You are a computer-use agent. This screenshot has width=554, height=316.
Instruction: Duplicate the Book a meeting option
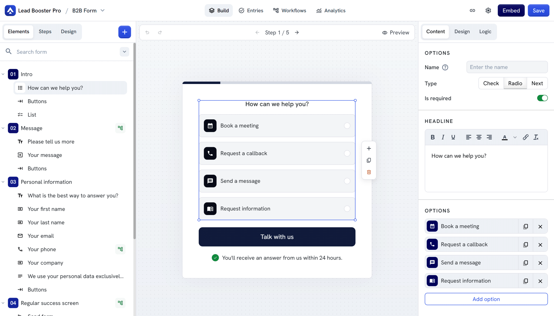click(x=525, y=226)
